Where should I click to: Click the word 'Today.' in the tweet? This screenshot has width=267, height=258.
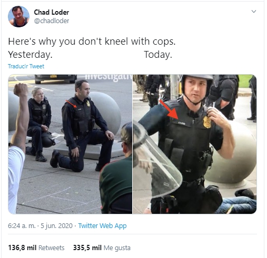click(158, 55)
